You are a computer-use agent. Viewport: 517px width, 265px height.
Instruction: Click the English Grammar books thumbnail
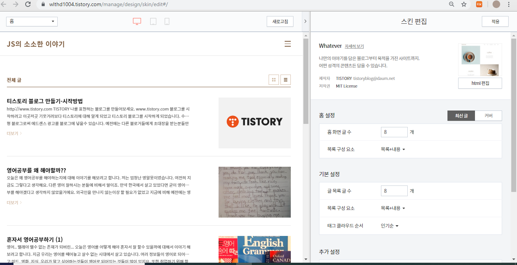coord(254,249)
